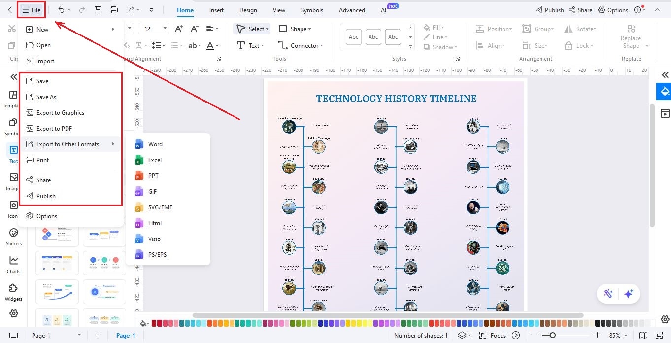Click the AI sparkle floating button
Viewport: 671px width, 343px height.
pos(628,294)
